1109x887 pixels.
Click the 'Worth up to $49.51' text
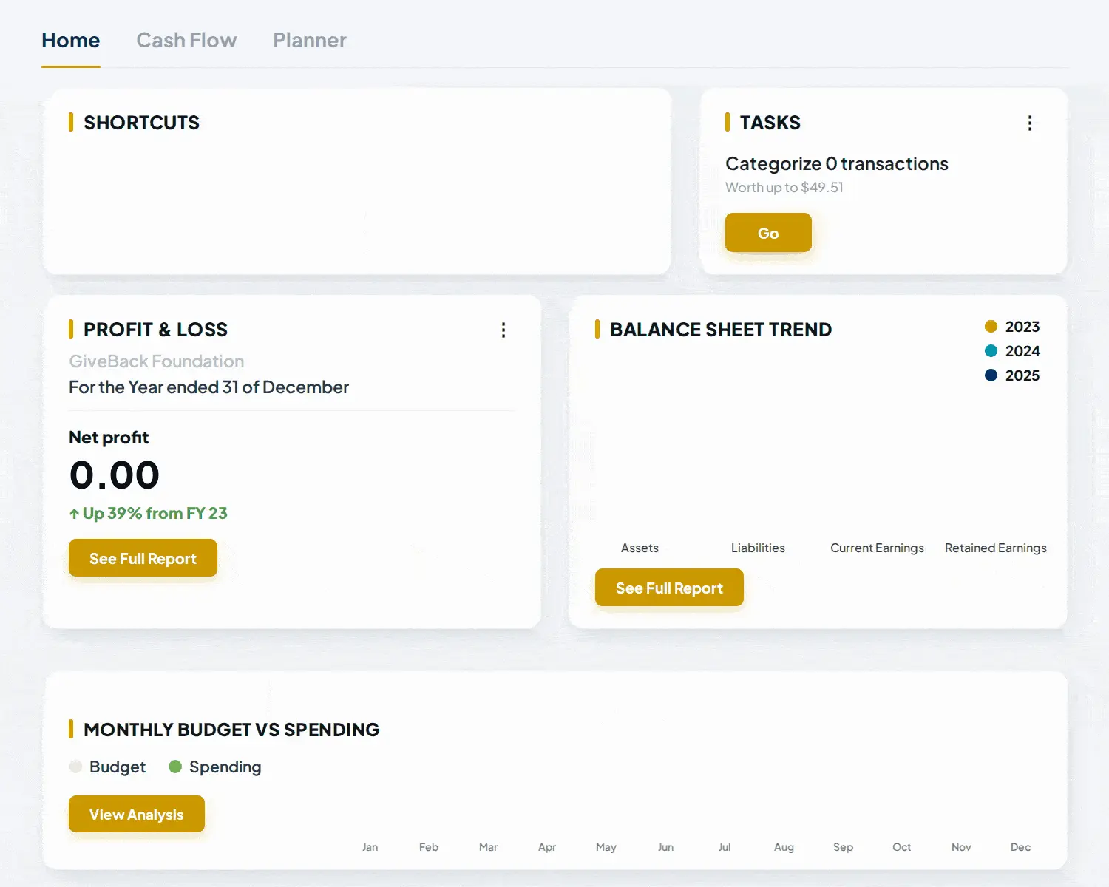coord(784,188)
